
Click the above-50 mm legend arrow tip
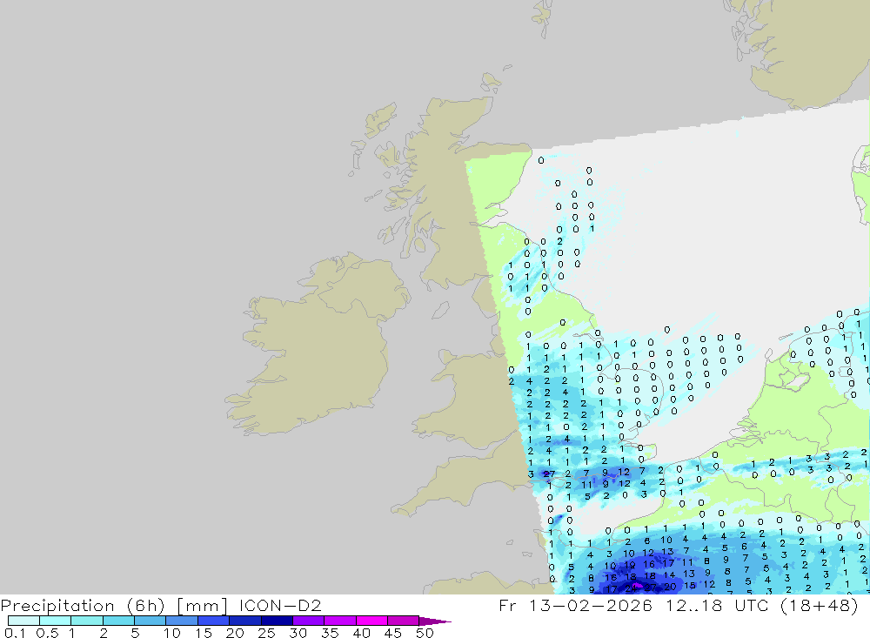coord(436,621)
